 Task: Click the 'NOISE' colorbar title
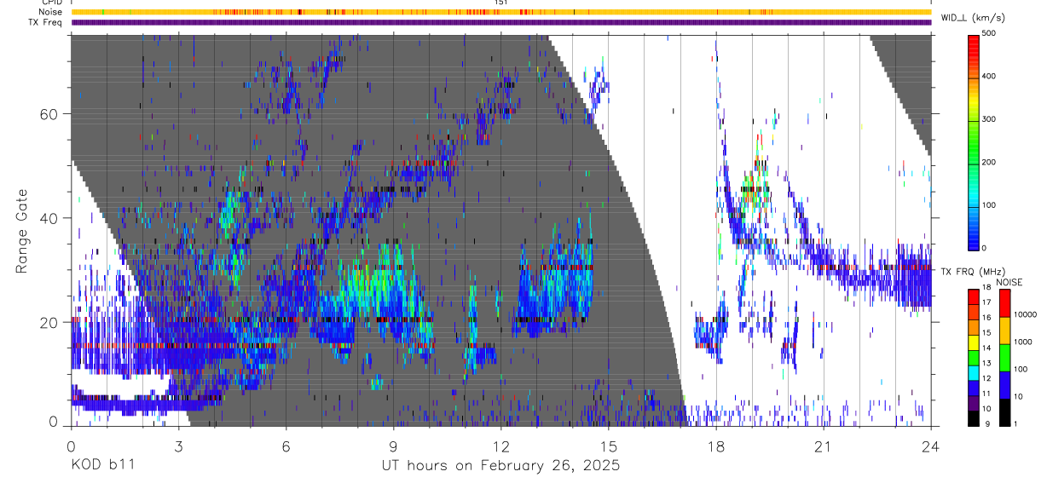(1011, 282)
